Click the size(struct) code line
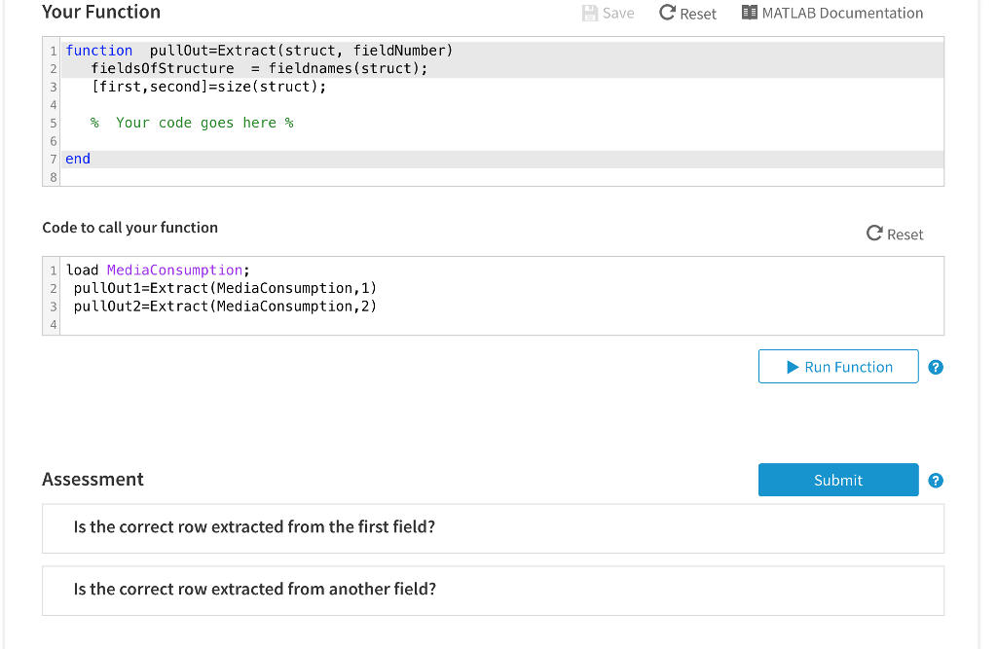997x649 pixels. [208, 87]
